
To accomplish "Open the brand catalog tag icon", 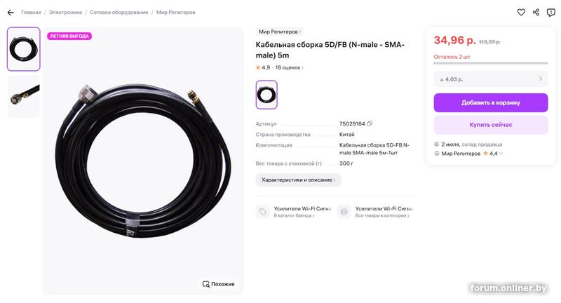I will coord(262,212).
